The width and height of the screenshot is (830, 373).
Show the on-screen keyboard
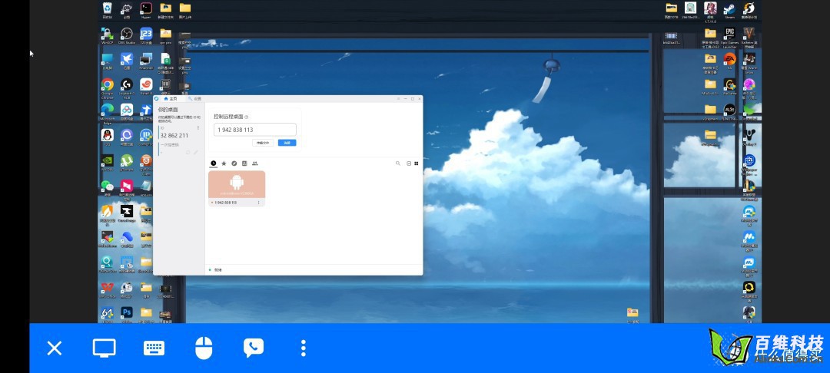[154, 348]
